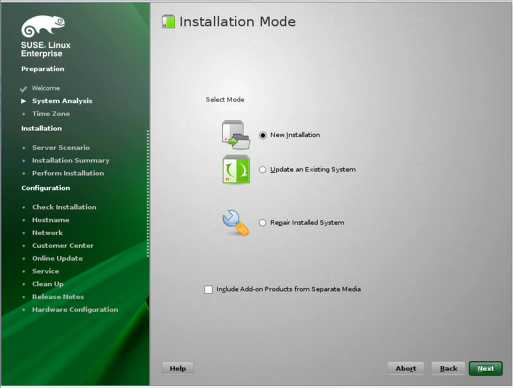Click the Hardware Configuration step
This screenshot has height=388, width=513.
tap(75, 309)
